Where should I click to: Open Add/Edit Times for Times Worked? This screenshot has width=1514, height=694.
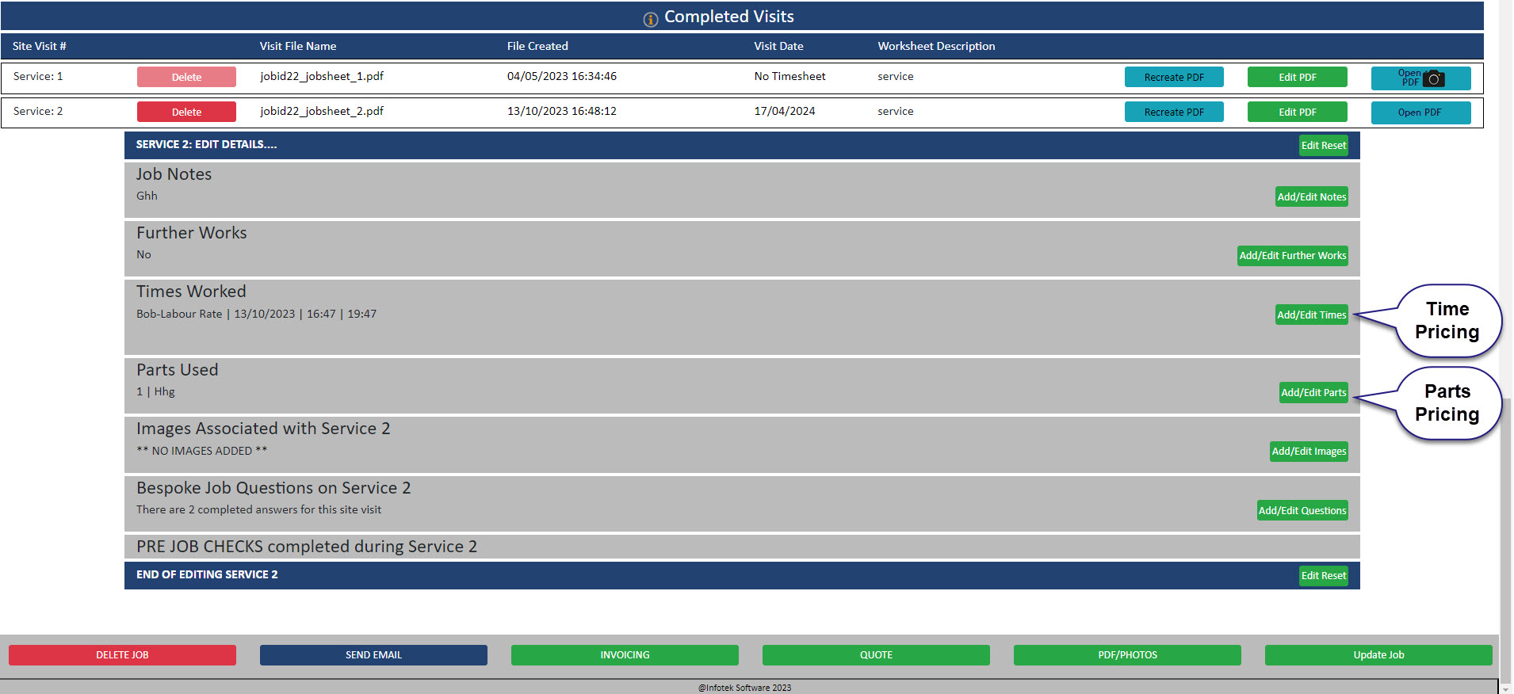tap(1311, 315)
